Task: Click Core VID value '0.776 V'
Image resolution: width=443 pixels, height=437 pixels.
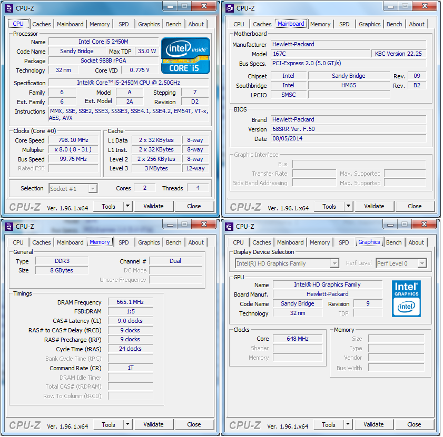Action: (140, 70)
